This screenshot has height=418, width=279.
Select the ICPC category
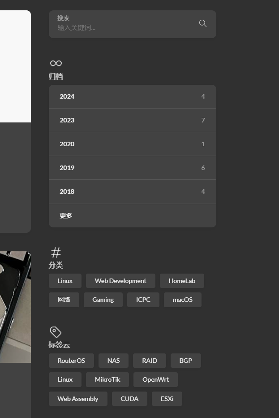[143, 300]
